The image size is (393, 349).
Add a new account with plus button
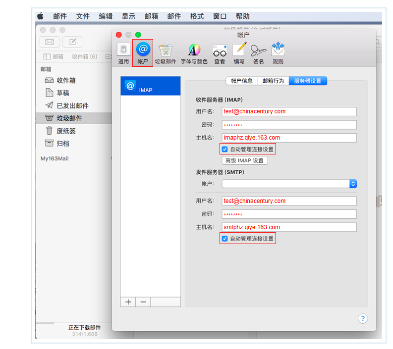128,302
